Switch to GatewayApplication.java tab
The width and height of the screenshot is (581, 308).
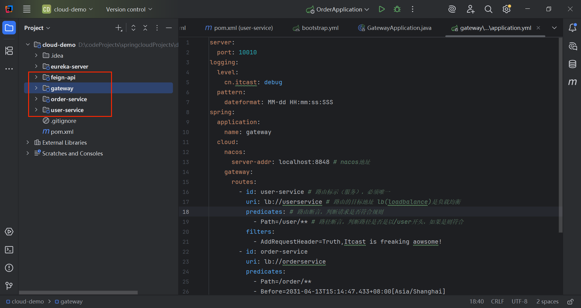pyautogui.click(x=395, y=28)
